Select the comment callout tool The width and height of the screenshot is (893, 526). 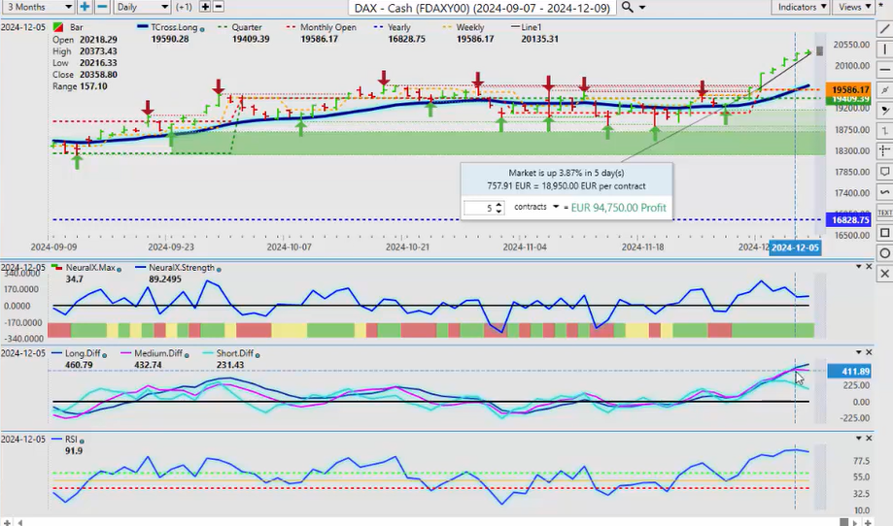click(x=884, y=171)
